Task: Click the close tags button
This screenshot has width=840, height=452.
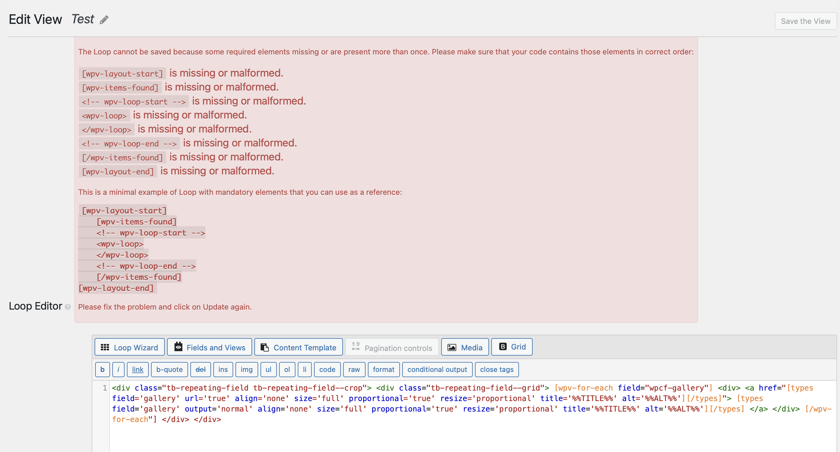Action: (x=496, y=369)
